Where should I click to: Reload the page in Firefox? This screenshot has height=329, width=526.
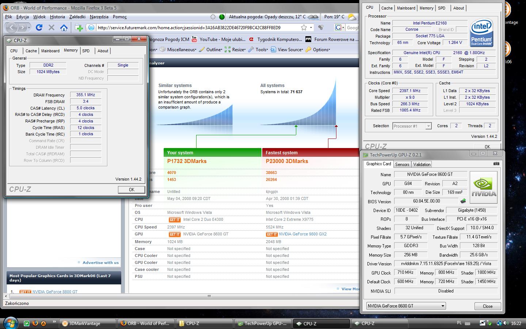[39, 27]
